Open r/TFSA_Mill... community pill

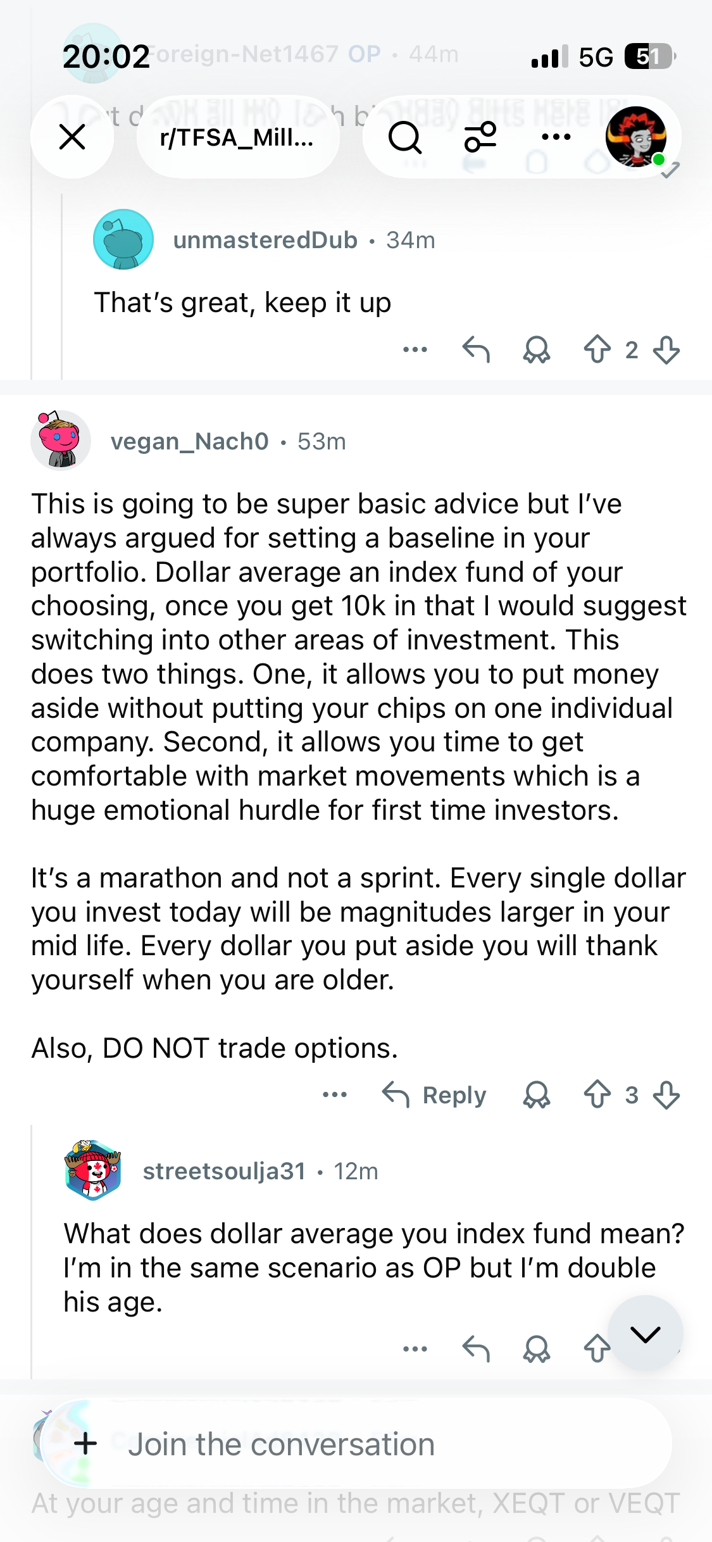[238, 137]
